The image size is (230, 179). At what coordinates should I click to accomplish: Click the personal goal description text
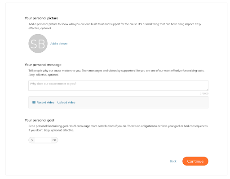118,128
